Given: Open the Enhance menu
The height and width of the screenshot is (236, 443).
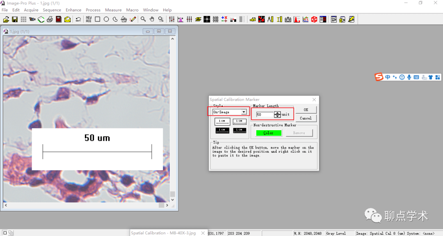Looking at the screenshot, I should tap(73, 10).
